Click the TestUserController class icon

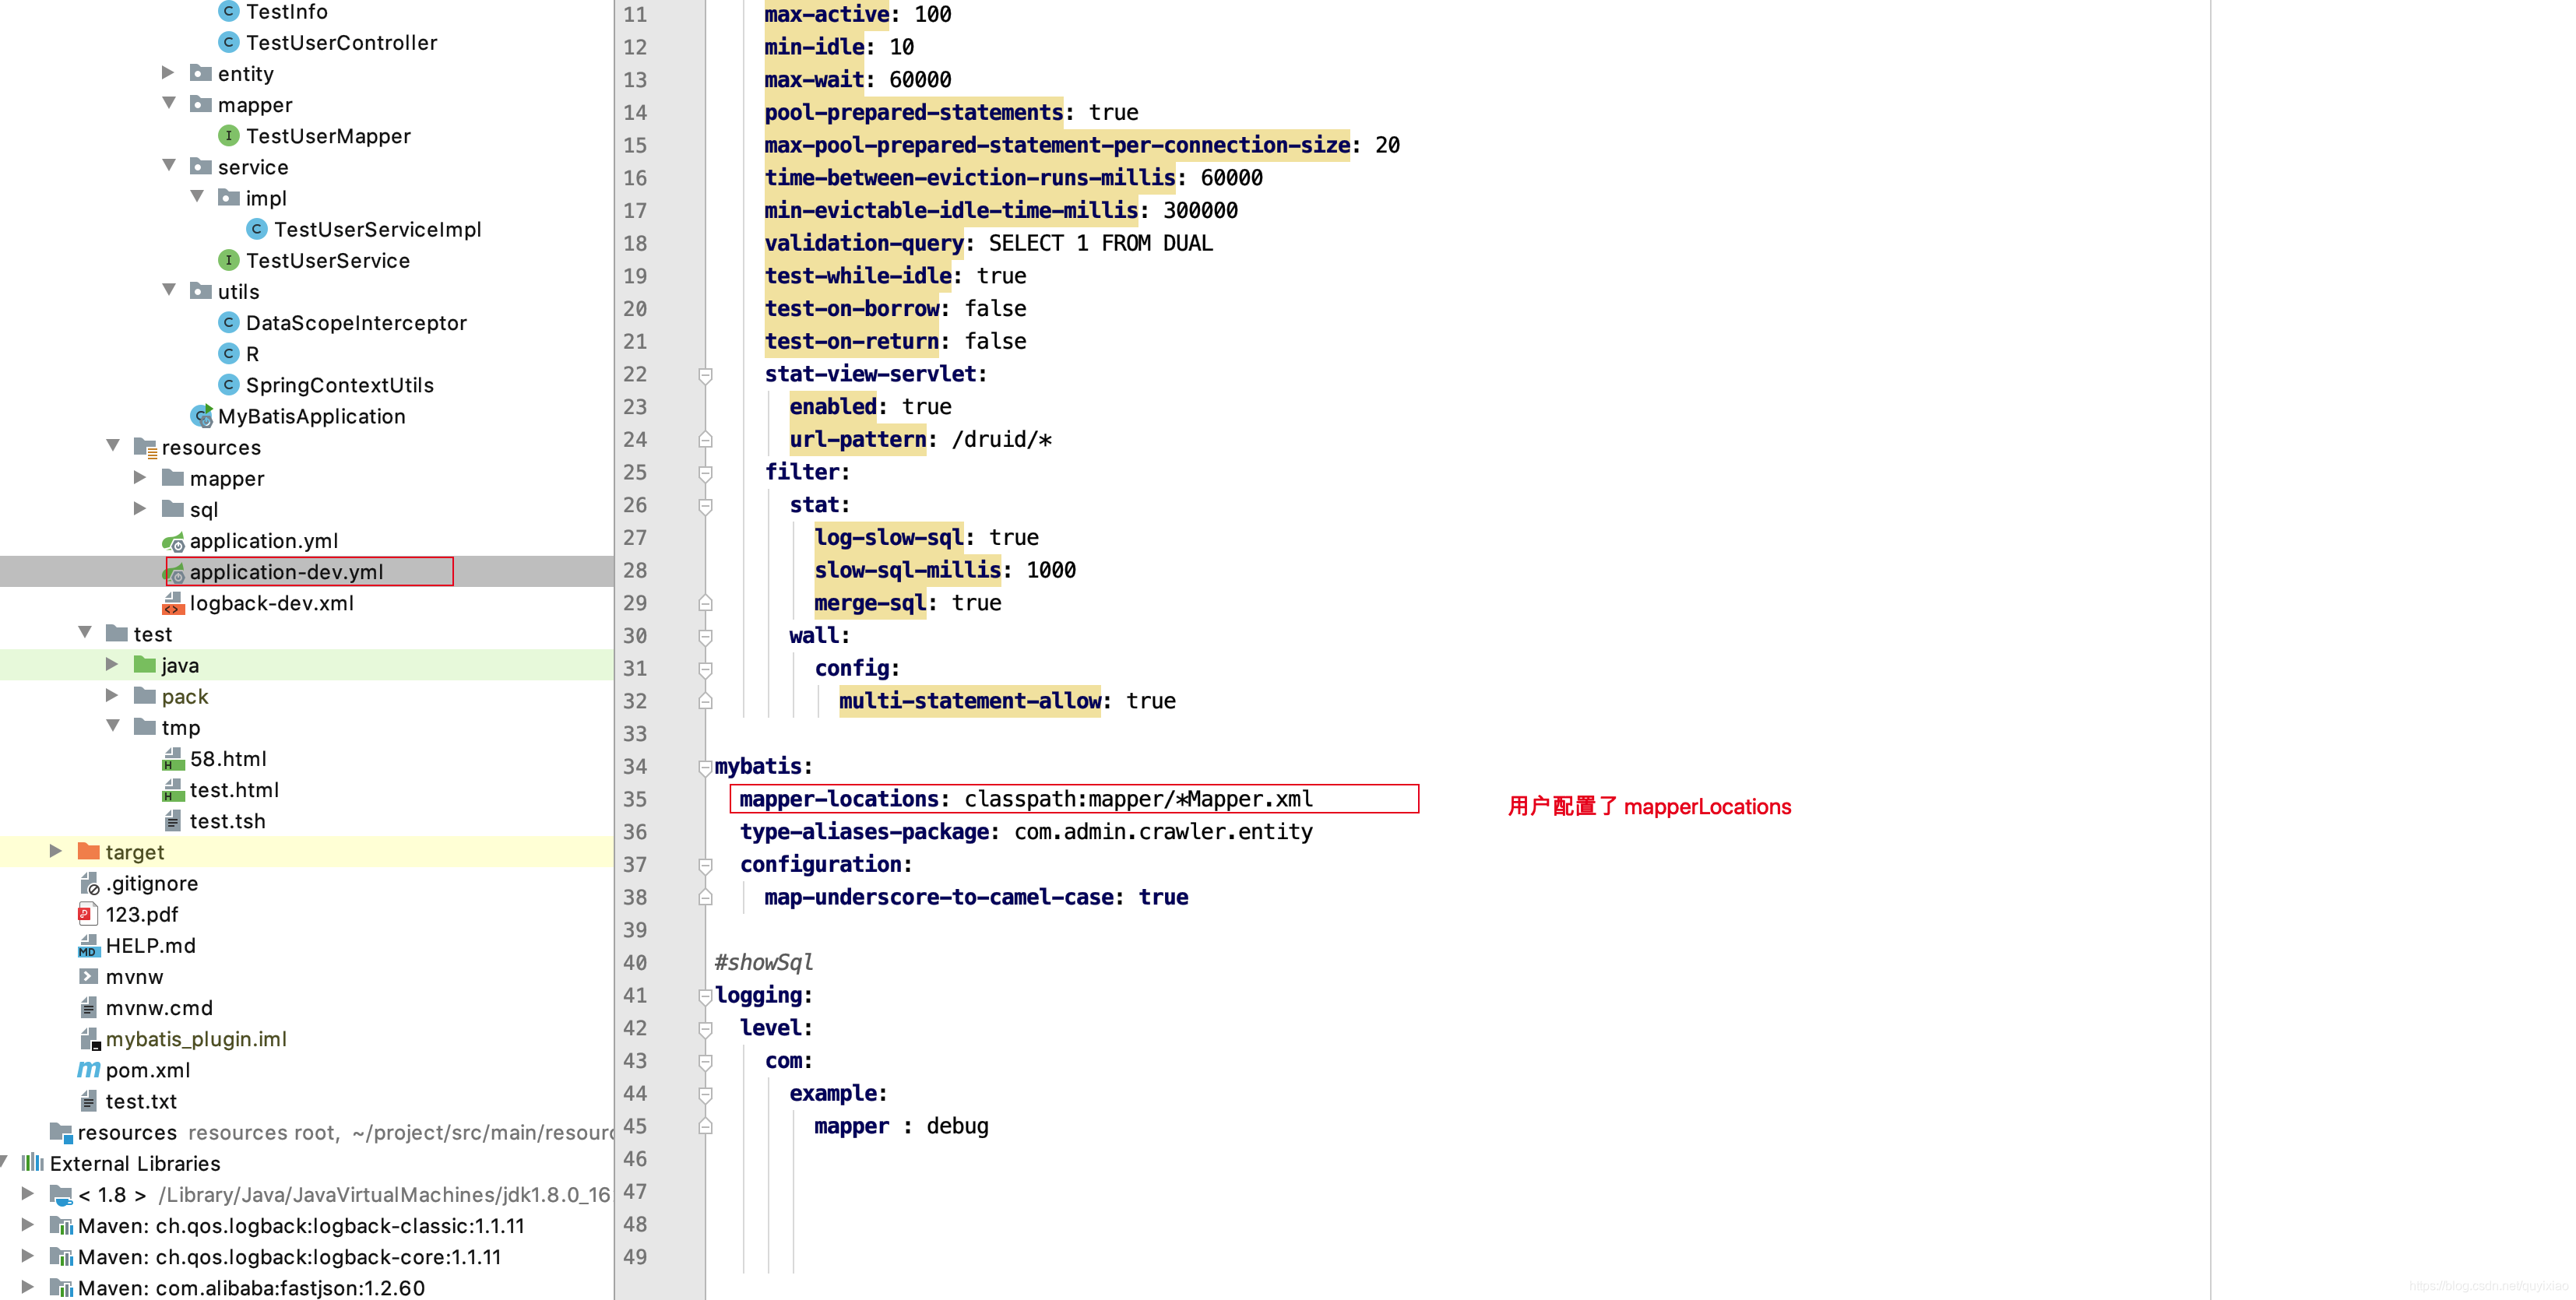[x=229, y=42]
